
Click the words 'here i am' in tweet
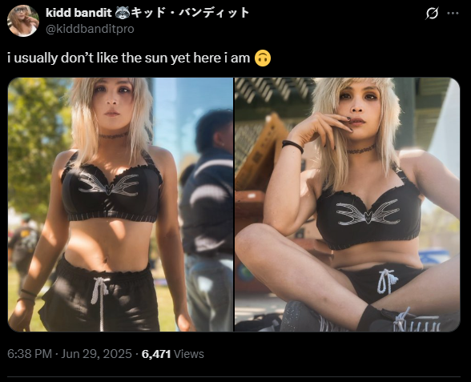click(x=222, y=58)
